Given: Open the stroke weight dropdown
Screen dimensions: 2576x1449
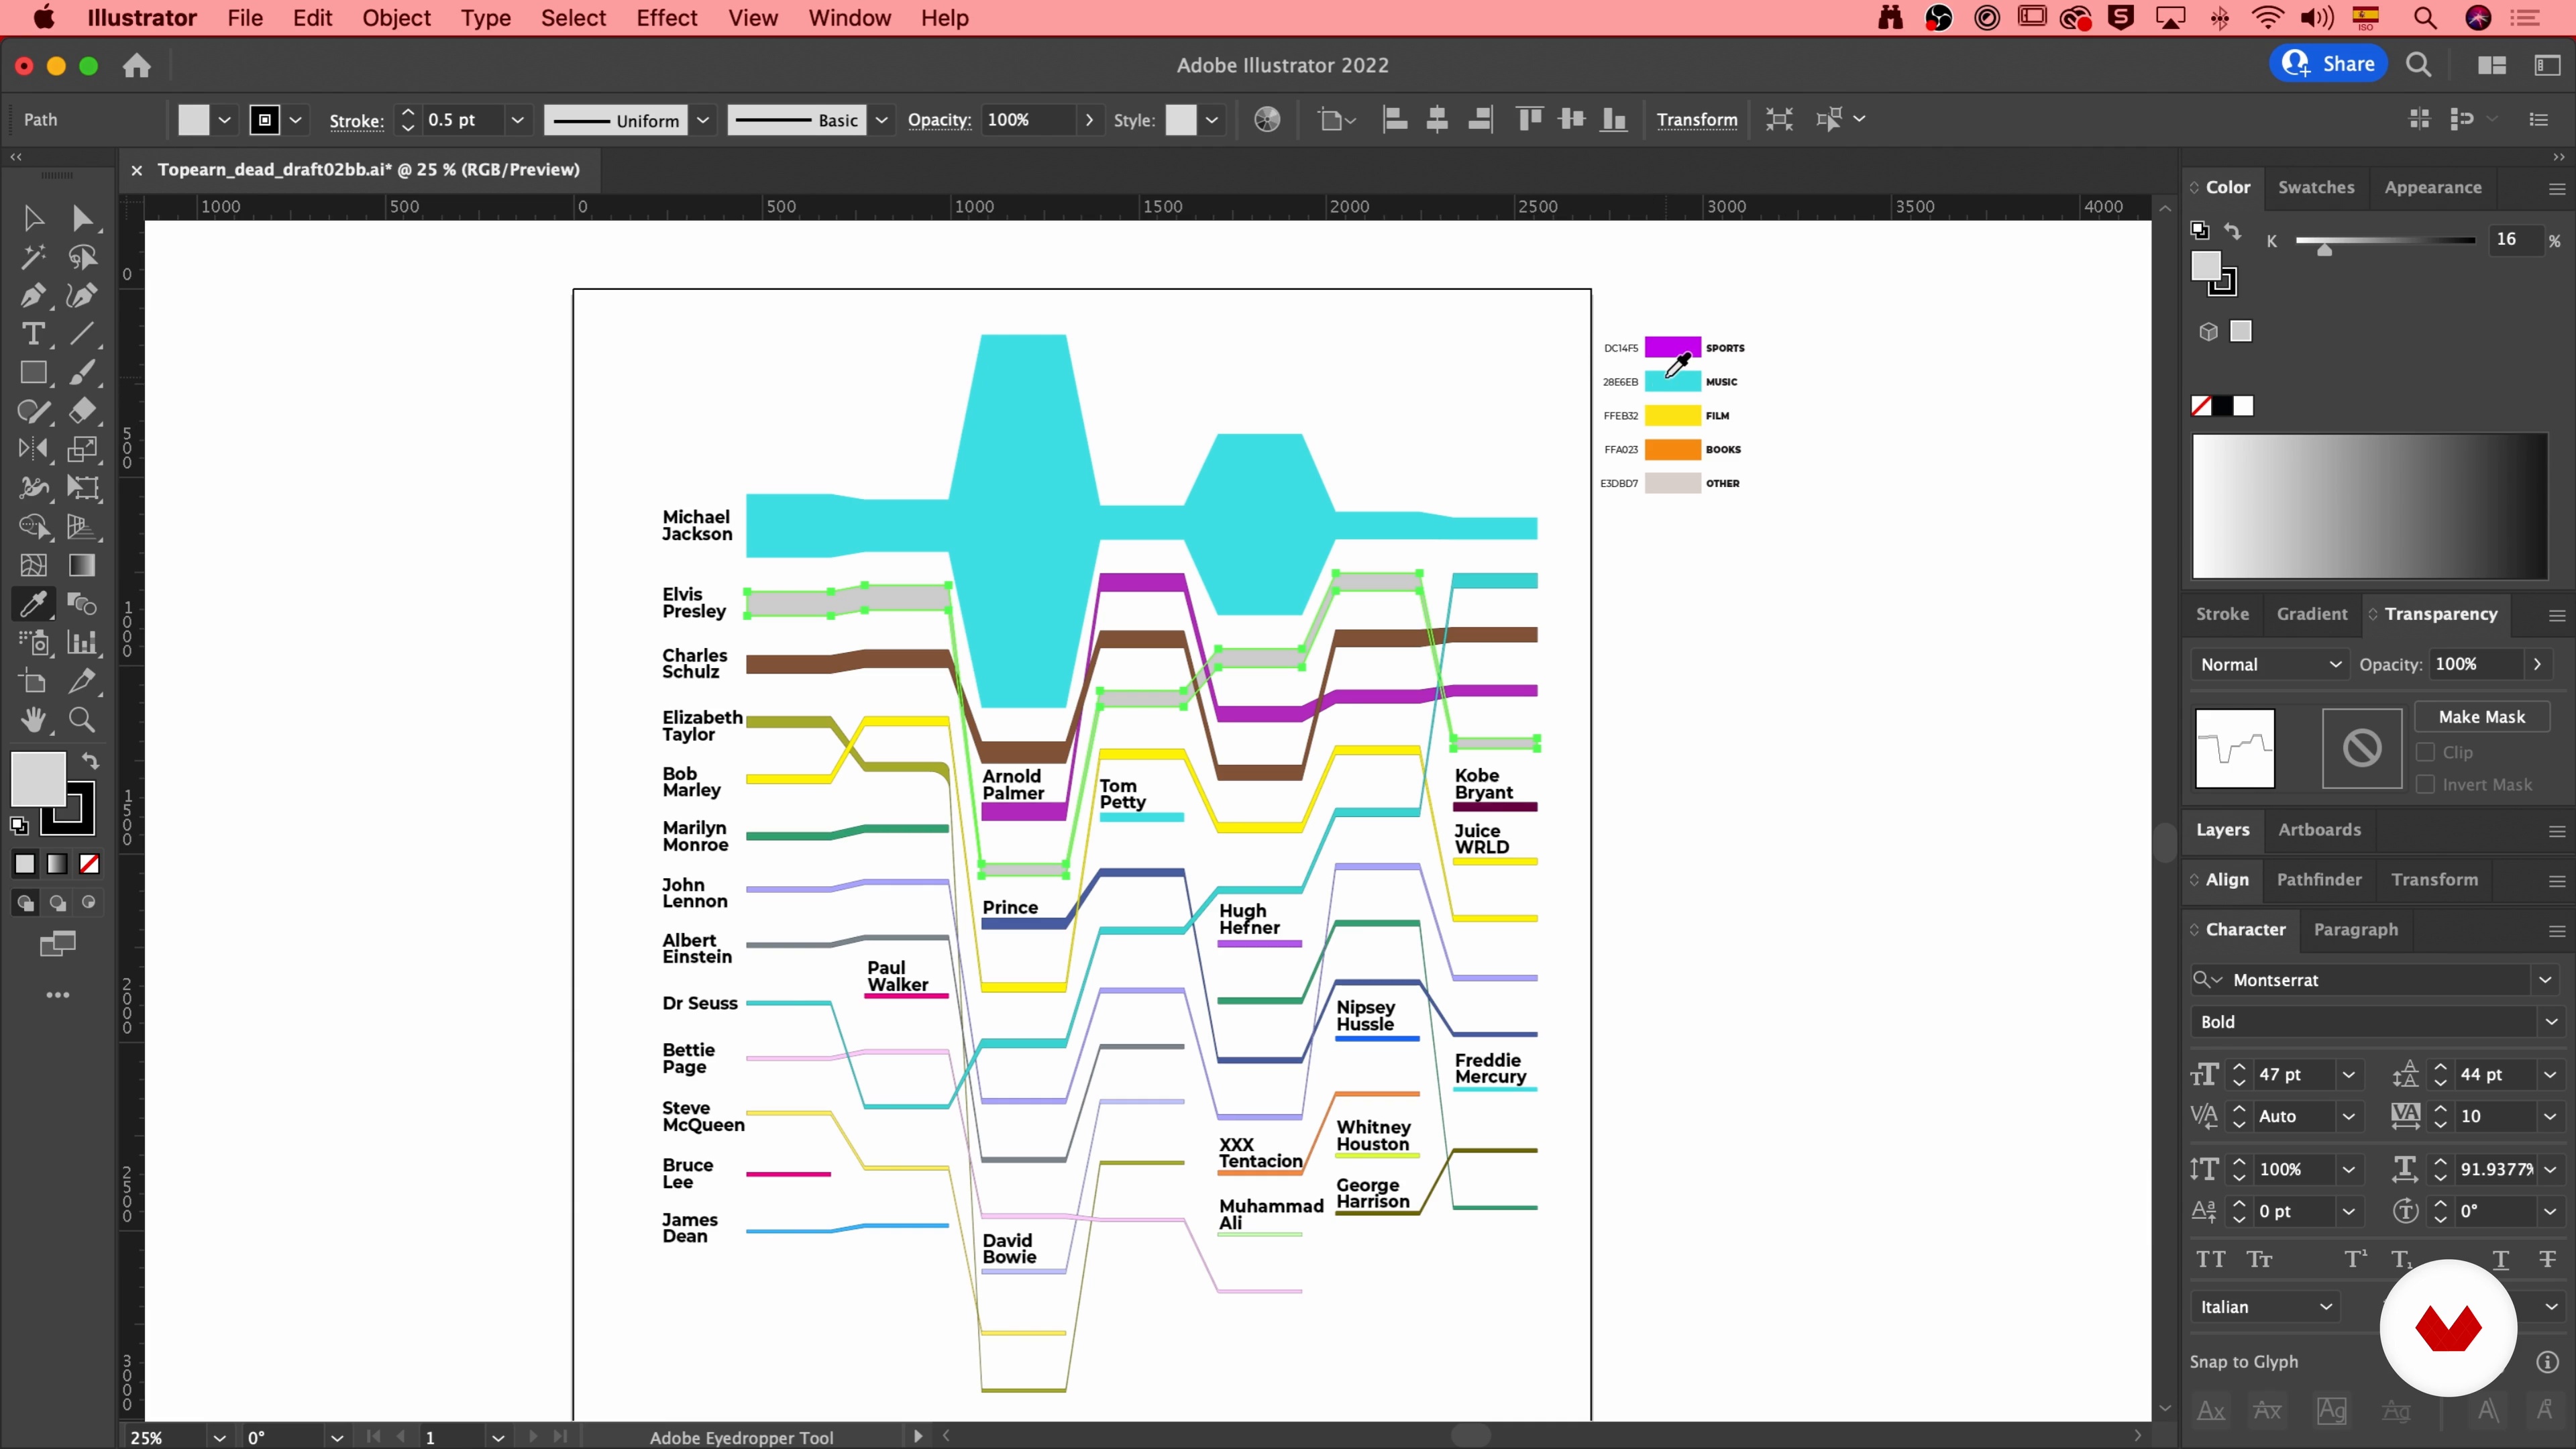Looking at the screenshot, I should tap(517, 120).
